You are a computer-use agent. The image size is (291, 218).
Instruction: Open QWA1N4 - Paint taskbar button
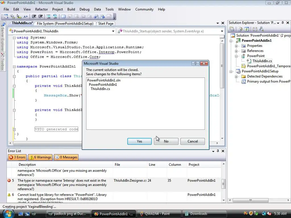159,214
